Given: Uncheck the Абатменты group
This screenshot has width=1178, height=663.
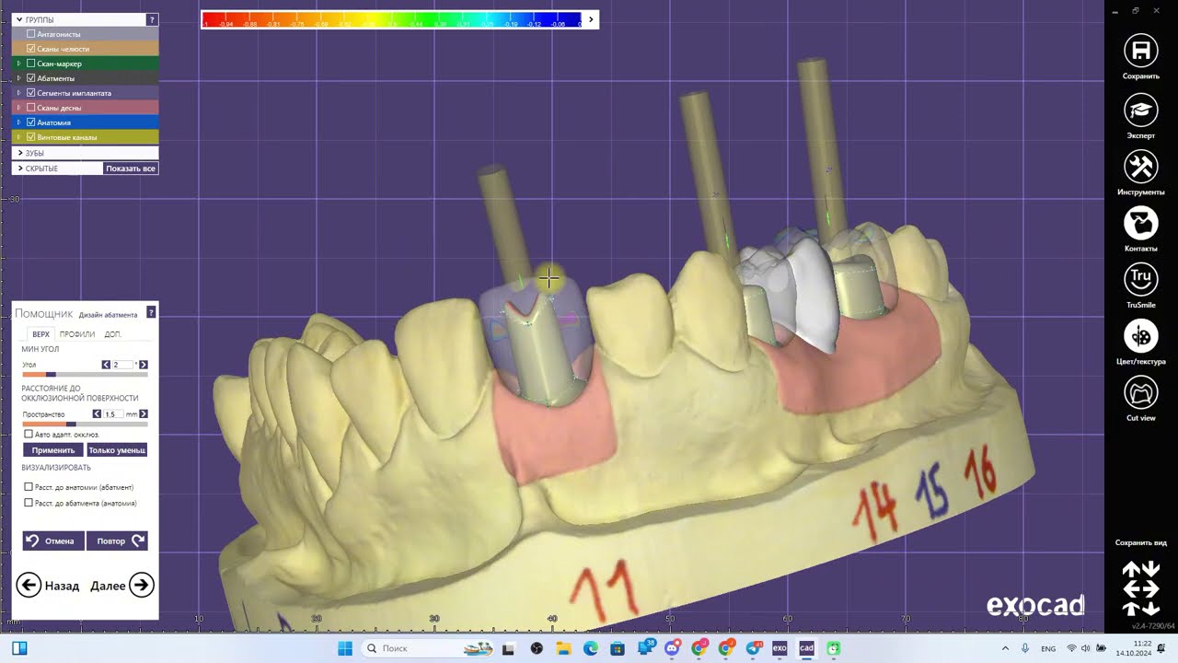Looking at the screenshot, I should 31,78.
